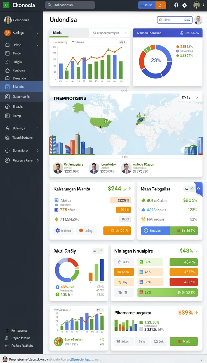Click the Moliodartian search field

[70, 5]
